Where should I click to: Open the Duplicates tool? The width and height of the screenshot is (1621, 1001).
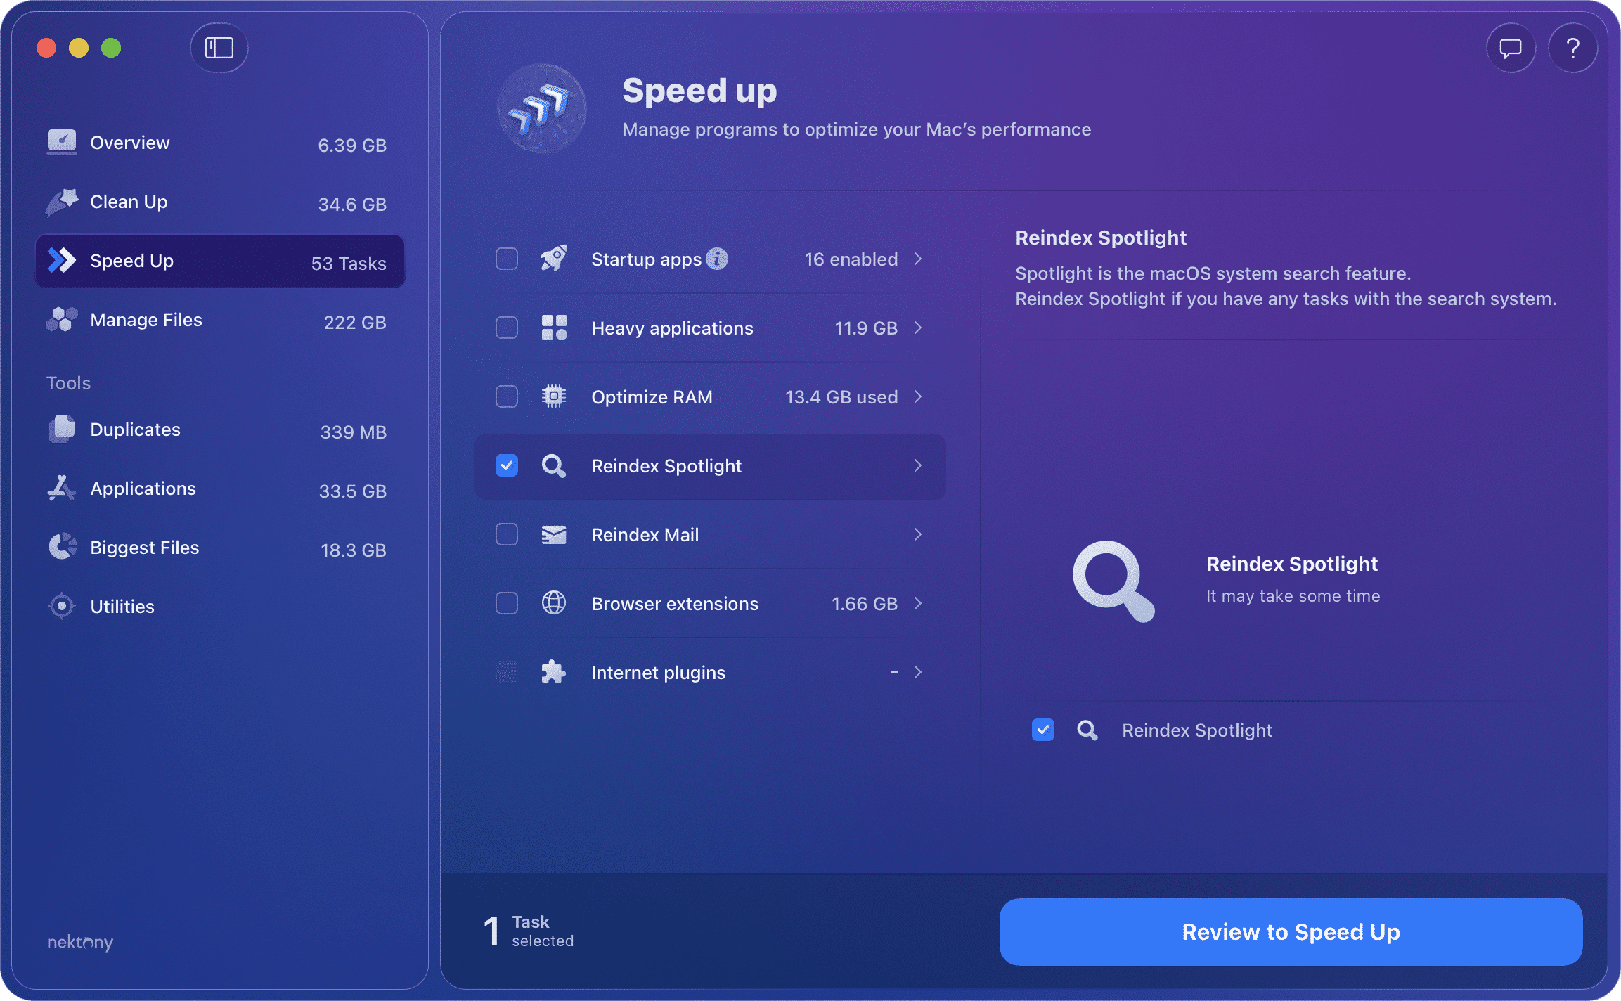[x=134, y=430]
